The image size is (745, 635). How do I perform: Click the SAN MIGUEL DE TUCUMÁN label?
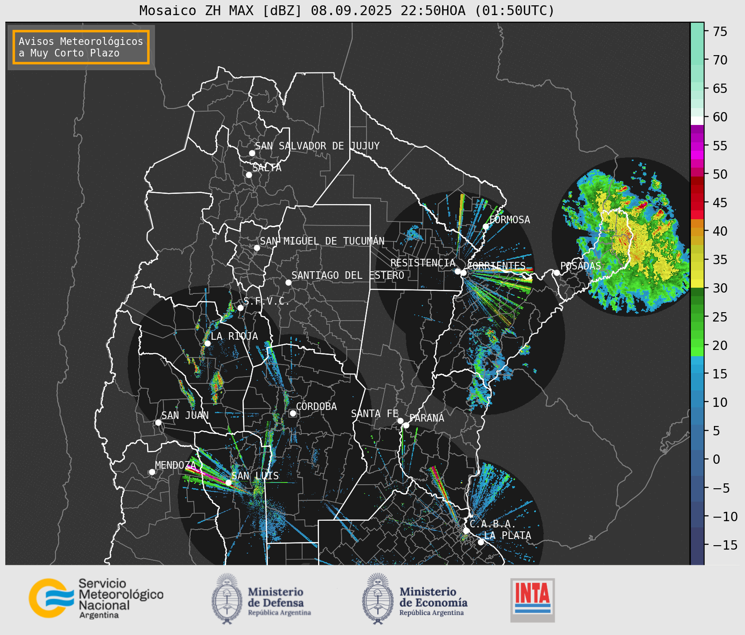pos(322,241)
